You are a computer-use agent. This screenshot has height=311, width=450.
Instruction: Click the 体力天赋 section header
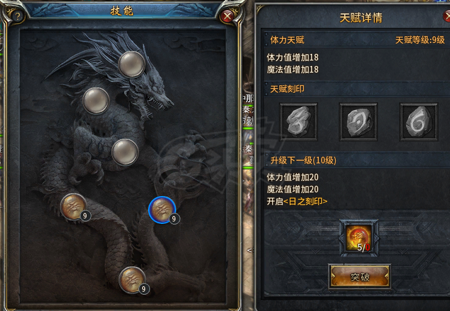tap(287, 39)
